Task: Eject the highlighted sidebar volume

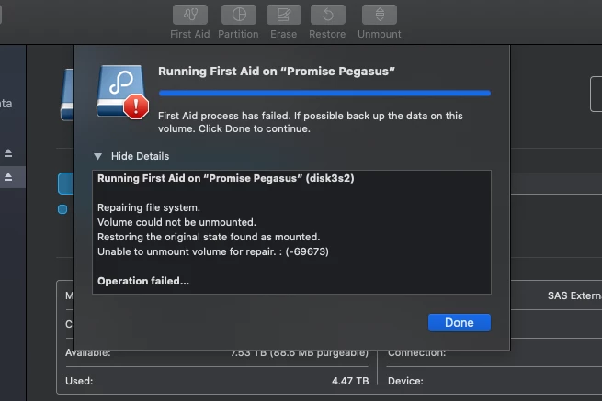Action: [8, 177]
